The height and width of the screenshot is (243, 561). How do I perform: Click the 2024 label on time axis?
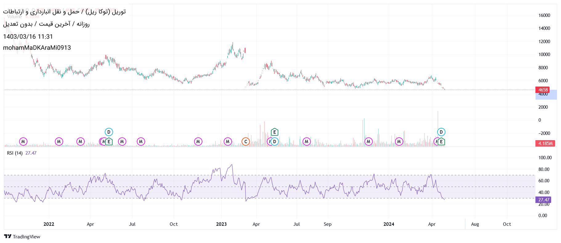tap(389, 224)
